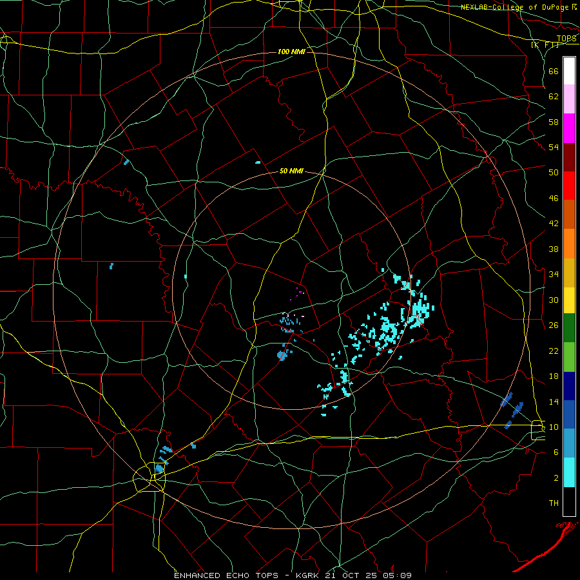Viewport: 580px width, 580px height.
Task: Click the white swatch in the tops legend
Action: [x=569, y=71]
